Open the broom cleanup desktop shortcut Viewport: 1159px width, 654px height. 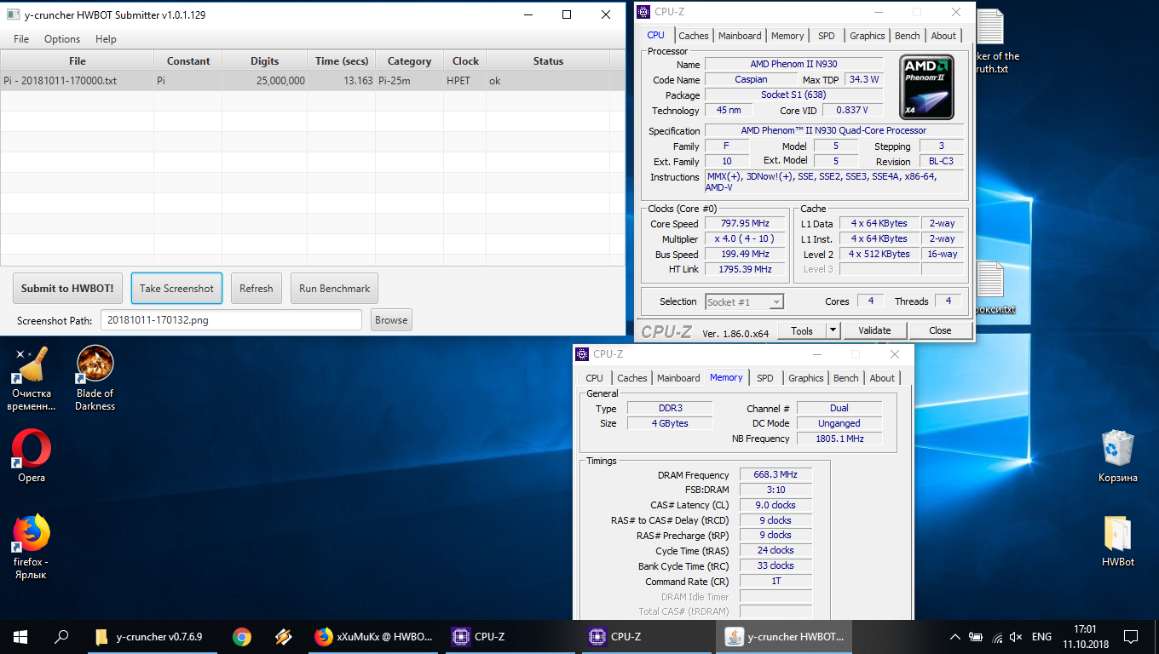pos(31,378)
